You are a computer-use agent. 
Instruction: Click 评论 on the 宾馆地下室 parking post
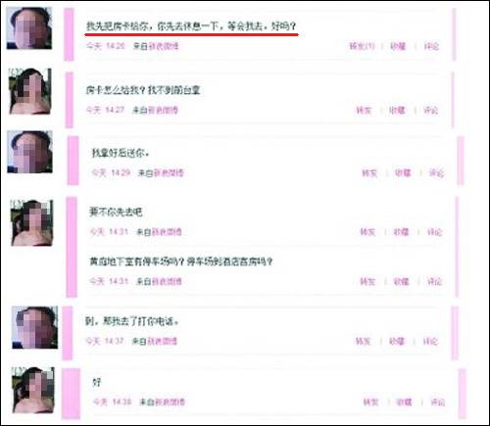point(434,281)
